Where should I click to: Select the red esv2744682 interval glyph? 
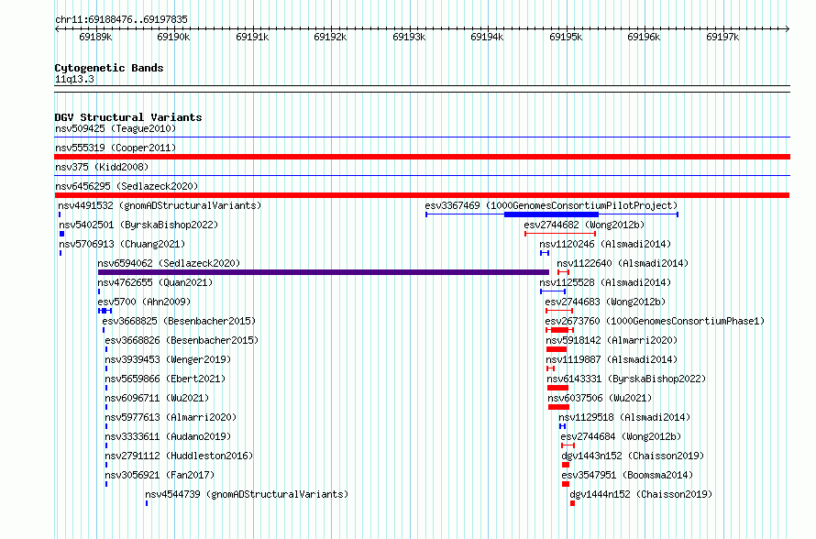pyautogui.click(x=560, y=234)
